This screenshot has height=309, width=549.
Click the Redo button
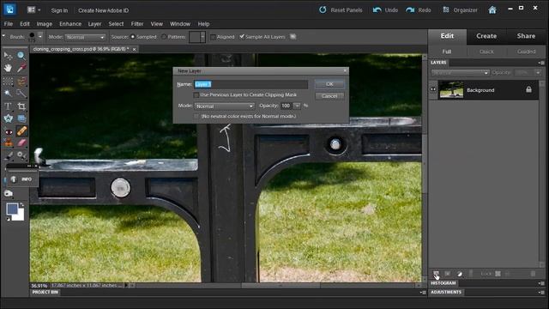point(419,10)
